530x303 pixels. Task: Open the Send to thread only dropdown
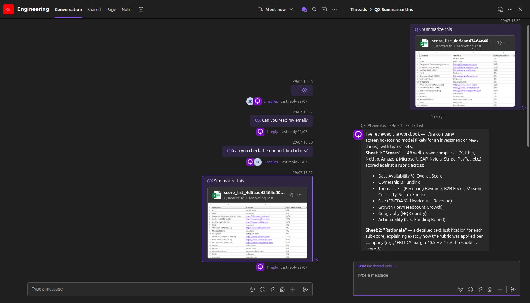pos(377,266)
